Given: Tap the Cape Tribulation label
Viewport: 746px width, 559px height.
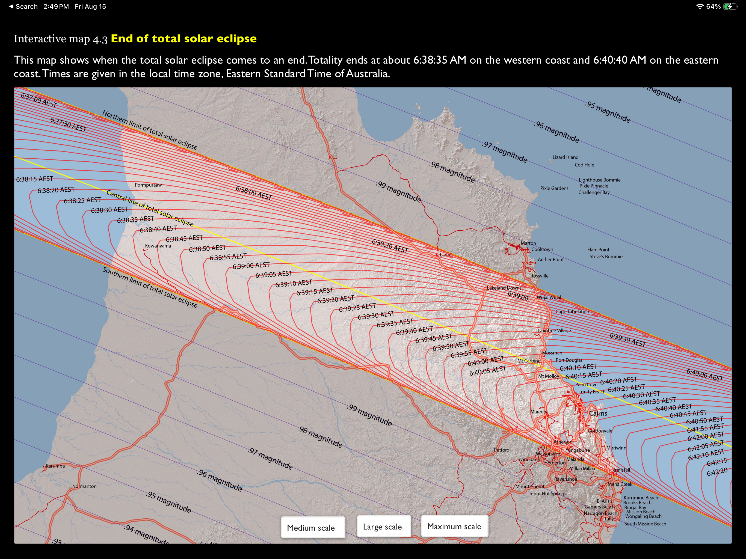Looking at the screenshot, I should [572, 311].
